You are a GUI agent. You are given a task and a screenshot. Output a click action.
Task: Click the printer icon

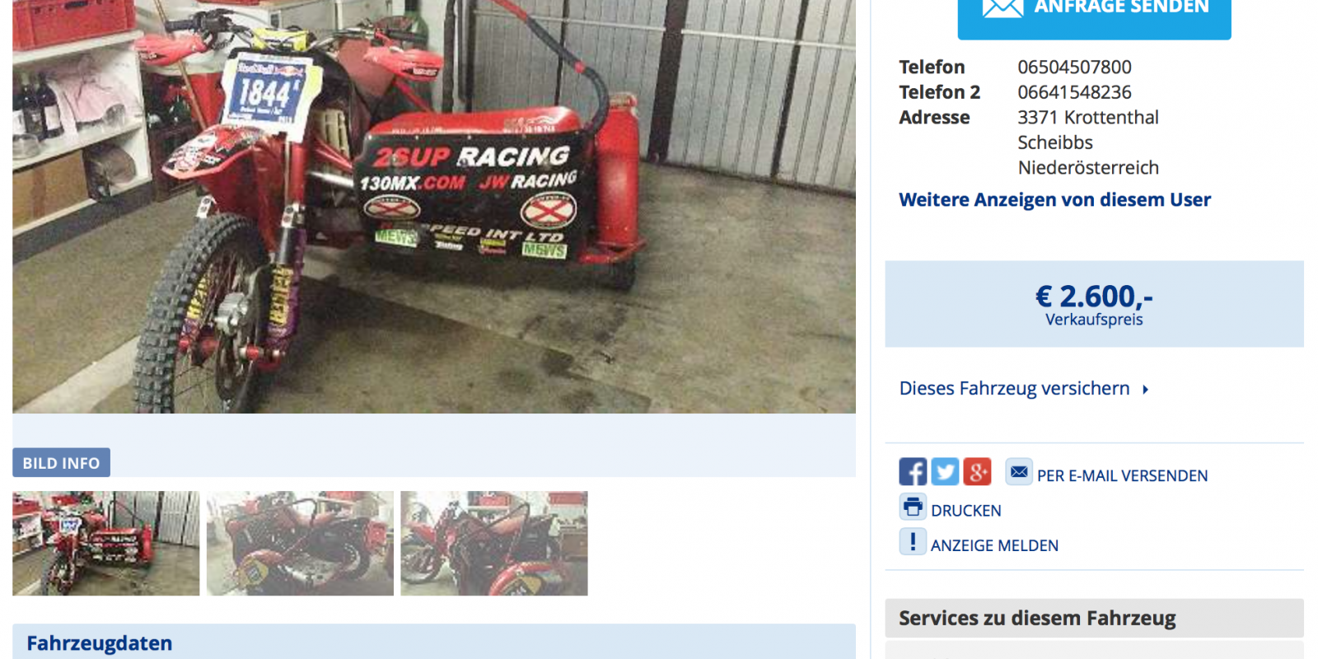coord(913,507)
